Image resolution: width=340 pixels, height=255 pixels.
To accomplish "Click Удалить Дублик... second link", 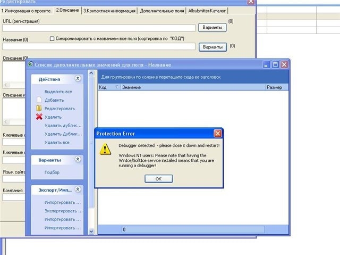I will coord(63,134).
